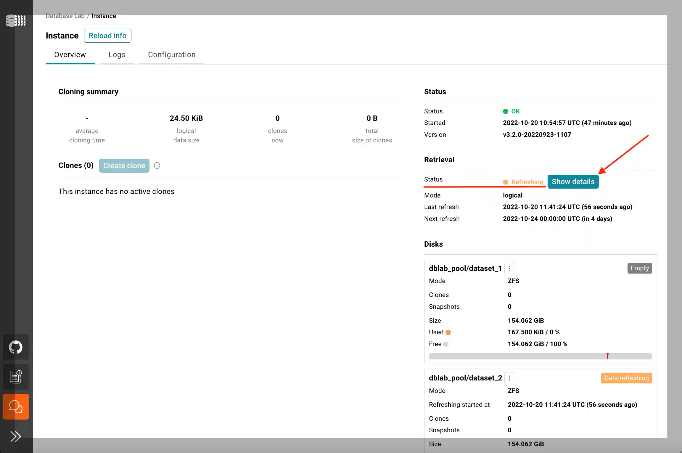Click the Reload info button
Image resolution: width=682 pixels, height=453 pixels.
click(107, 36)
